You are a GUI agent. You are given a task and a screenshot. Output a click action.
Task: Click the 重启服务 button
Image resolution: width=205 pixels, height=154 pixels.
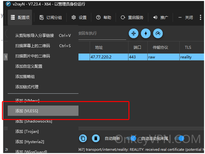tap(132, 17)
